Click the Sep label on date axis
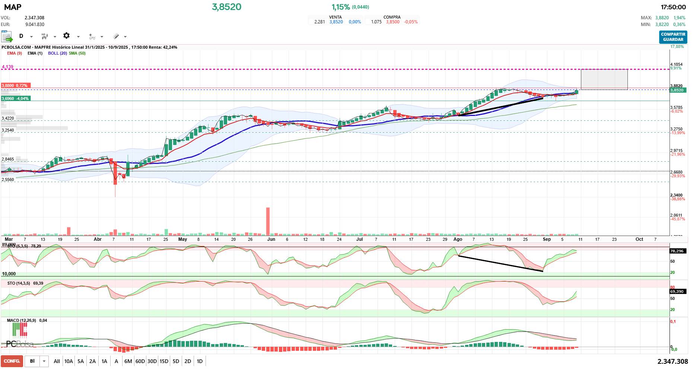The image size is (693, 369). pos(547,239)
